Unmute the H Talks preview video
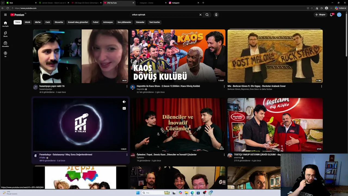348x196 pixels. 124,102
